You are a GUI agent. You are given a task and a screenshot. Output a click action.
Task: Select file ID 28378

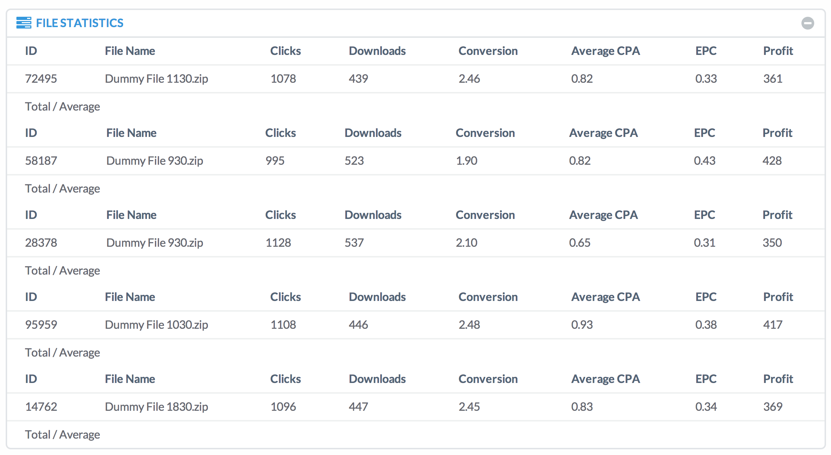(41, 242)
